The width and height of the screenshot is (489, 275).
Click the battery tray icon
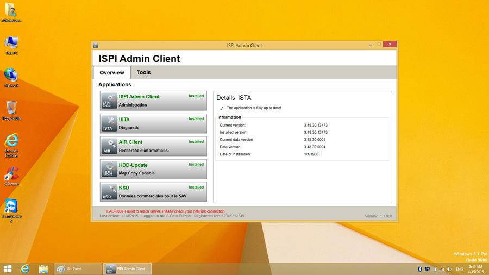[x=435, y=269]
